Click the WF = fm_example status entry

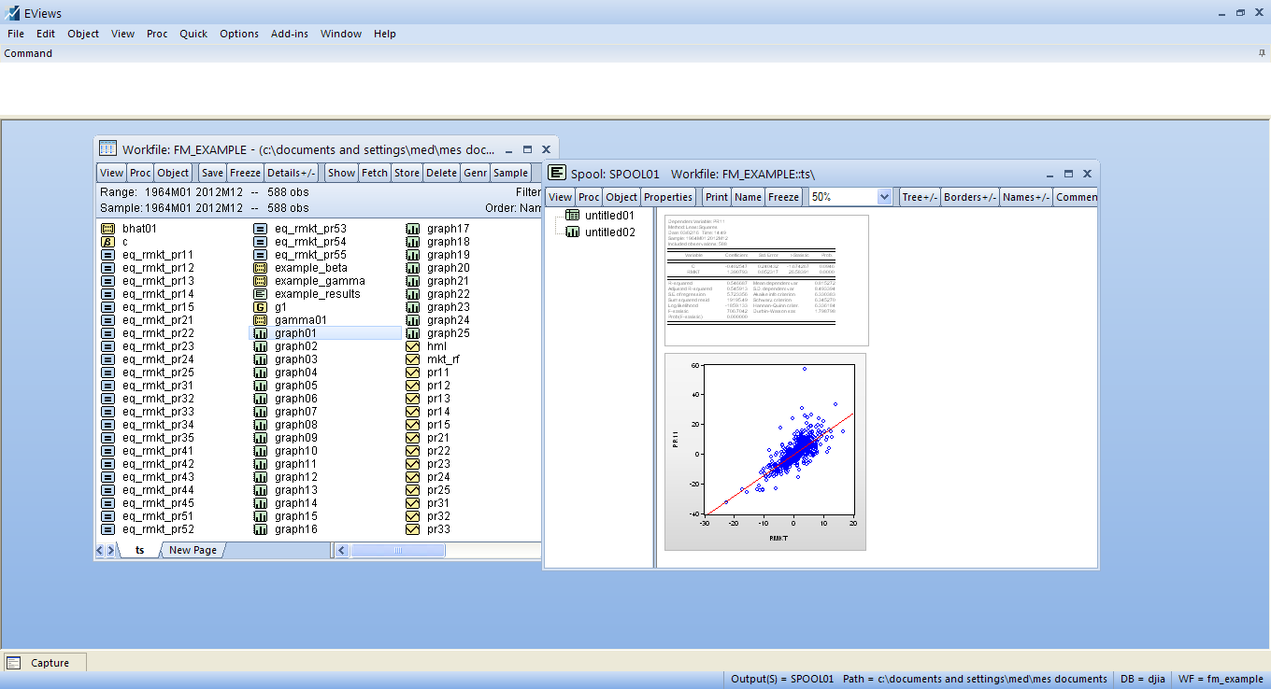(1221, 679)
